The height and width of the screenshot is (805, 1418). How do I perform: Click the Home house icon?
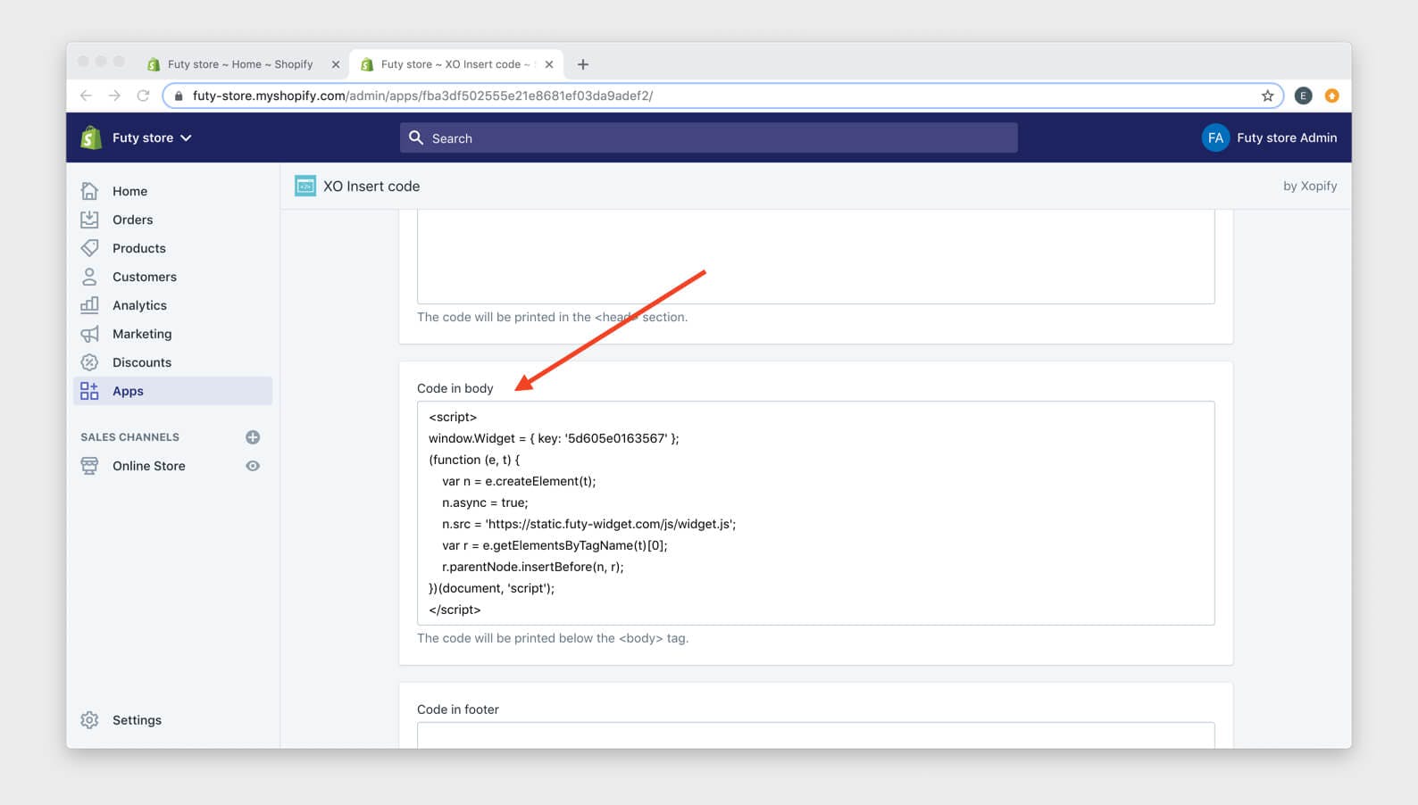click(89, 191)
